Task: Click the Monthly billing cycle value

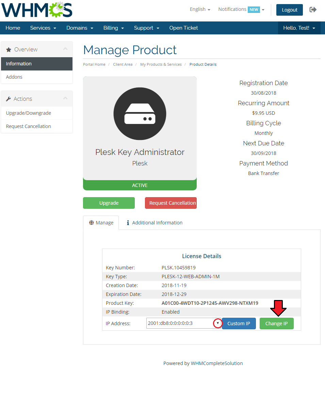Action: (264, 133)
